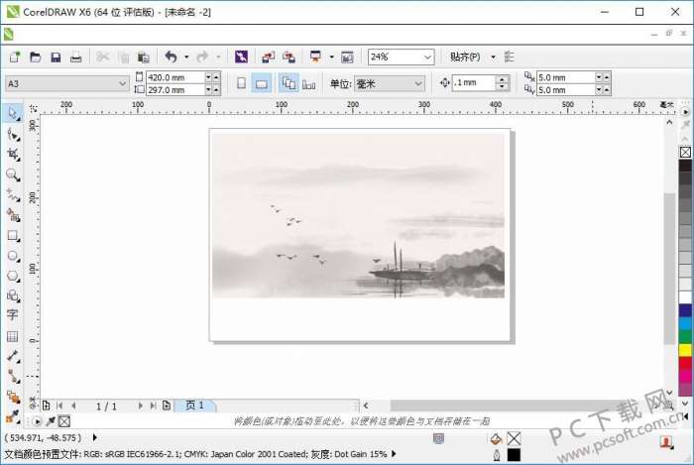
Task: Open the 单位 units dropdown showing 毫米
Action: (390, 83)
